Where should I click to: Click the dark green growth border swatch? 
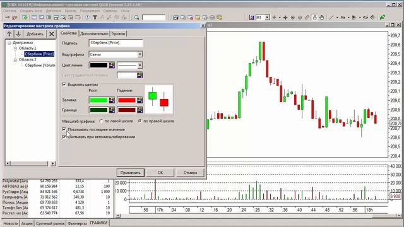[98, 110]
